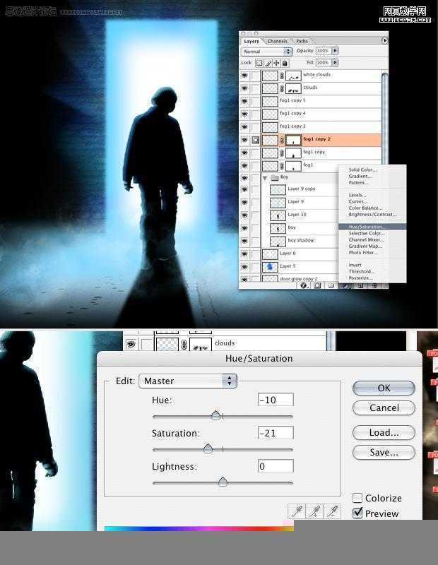Viewport: 438px width, 565px height.
Task: Hide the Boy group
Action: tap(244, 178)
